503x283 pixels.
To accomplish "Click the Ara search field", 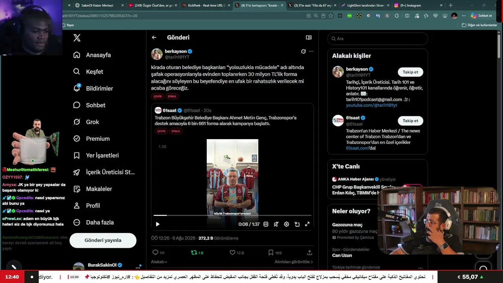I will pyautogui.click(x=377, y=39).
